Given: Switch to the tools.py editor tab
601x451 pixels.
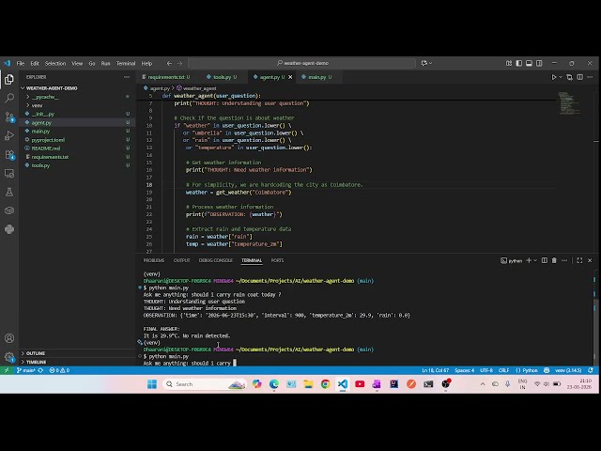Looking at the screenshot, I should click(222, 77).
